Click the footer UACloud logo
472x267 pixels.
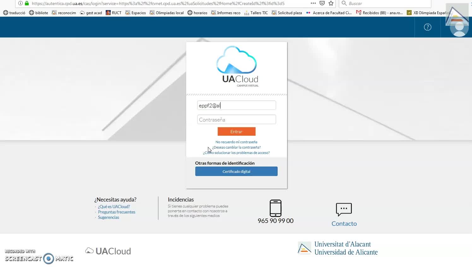[x=108, y=251]
